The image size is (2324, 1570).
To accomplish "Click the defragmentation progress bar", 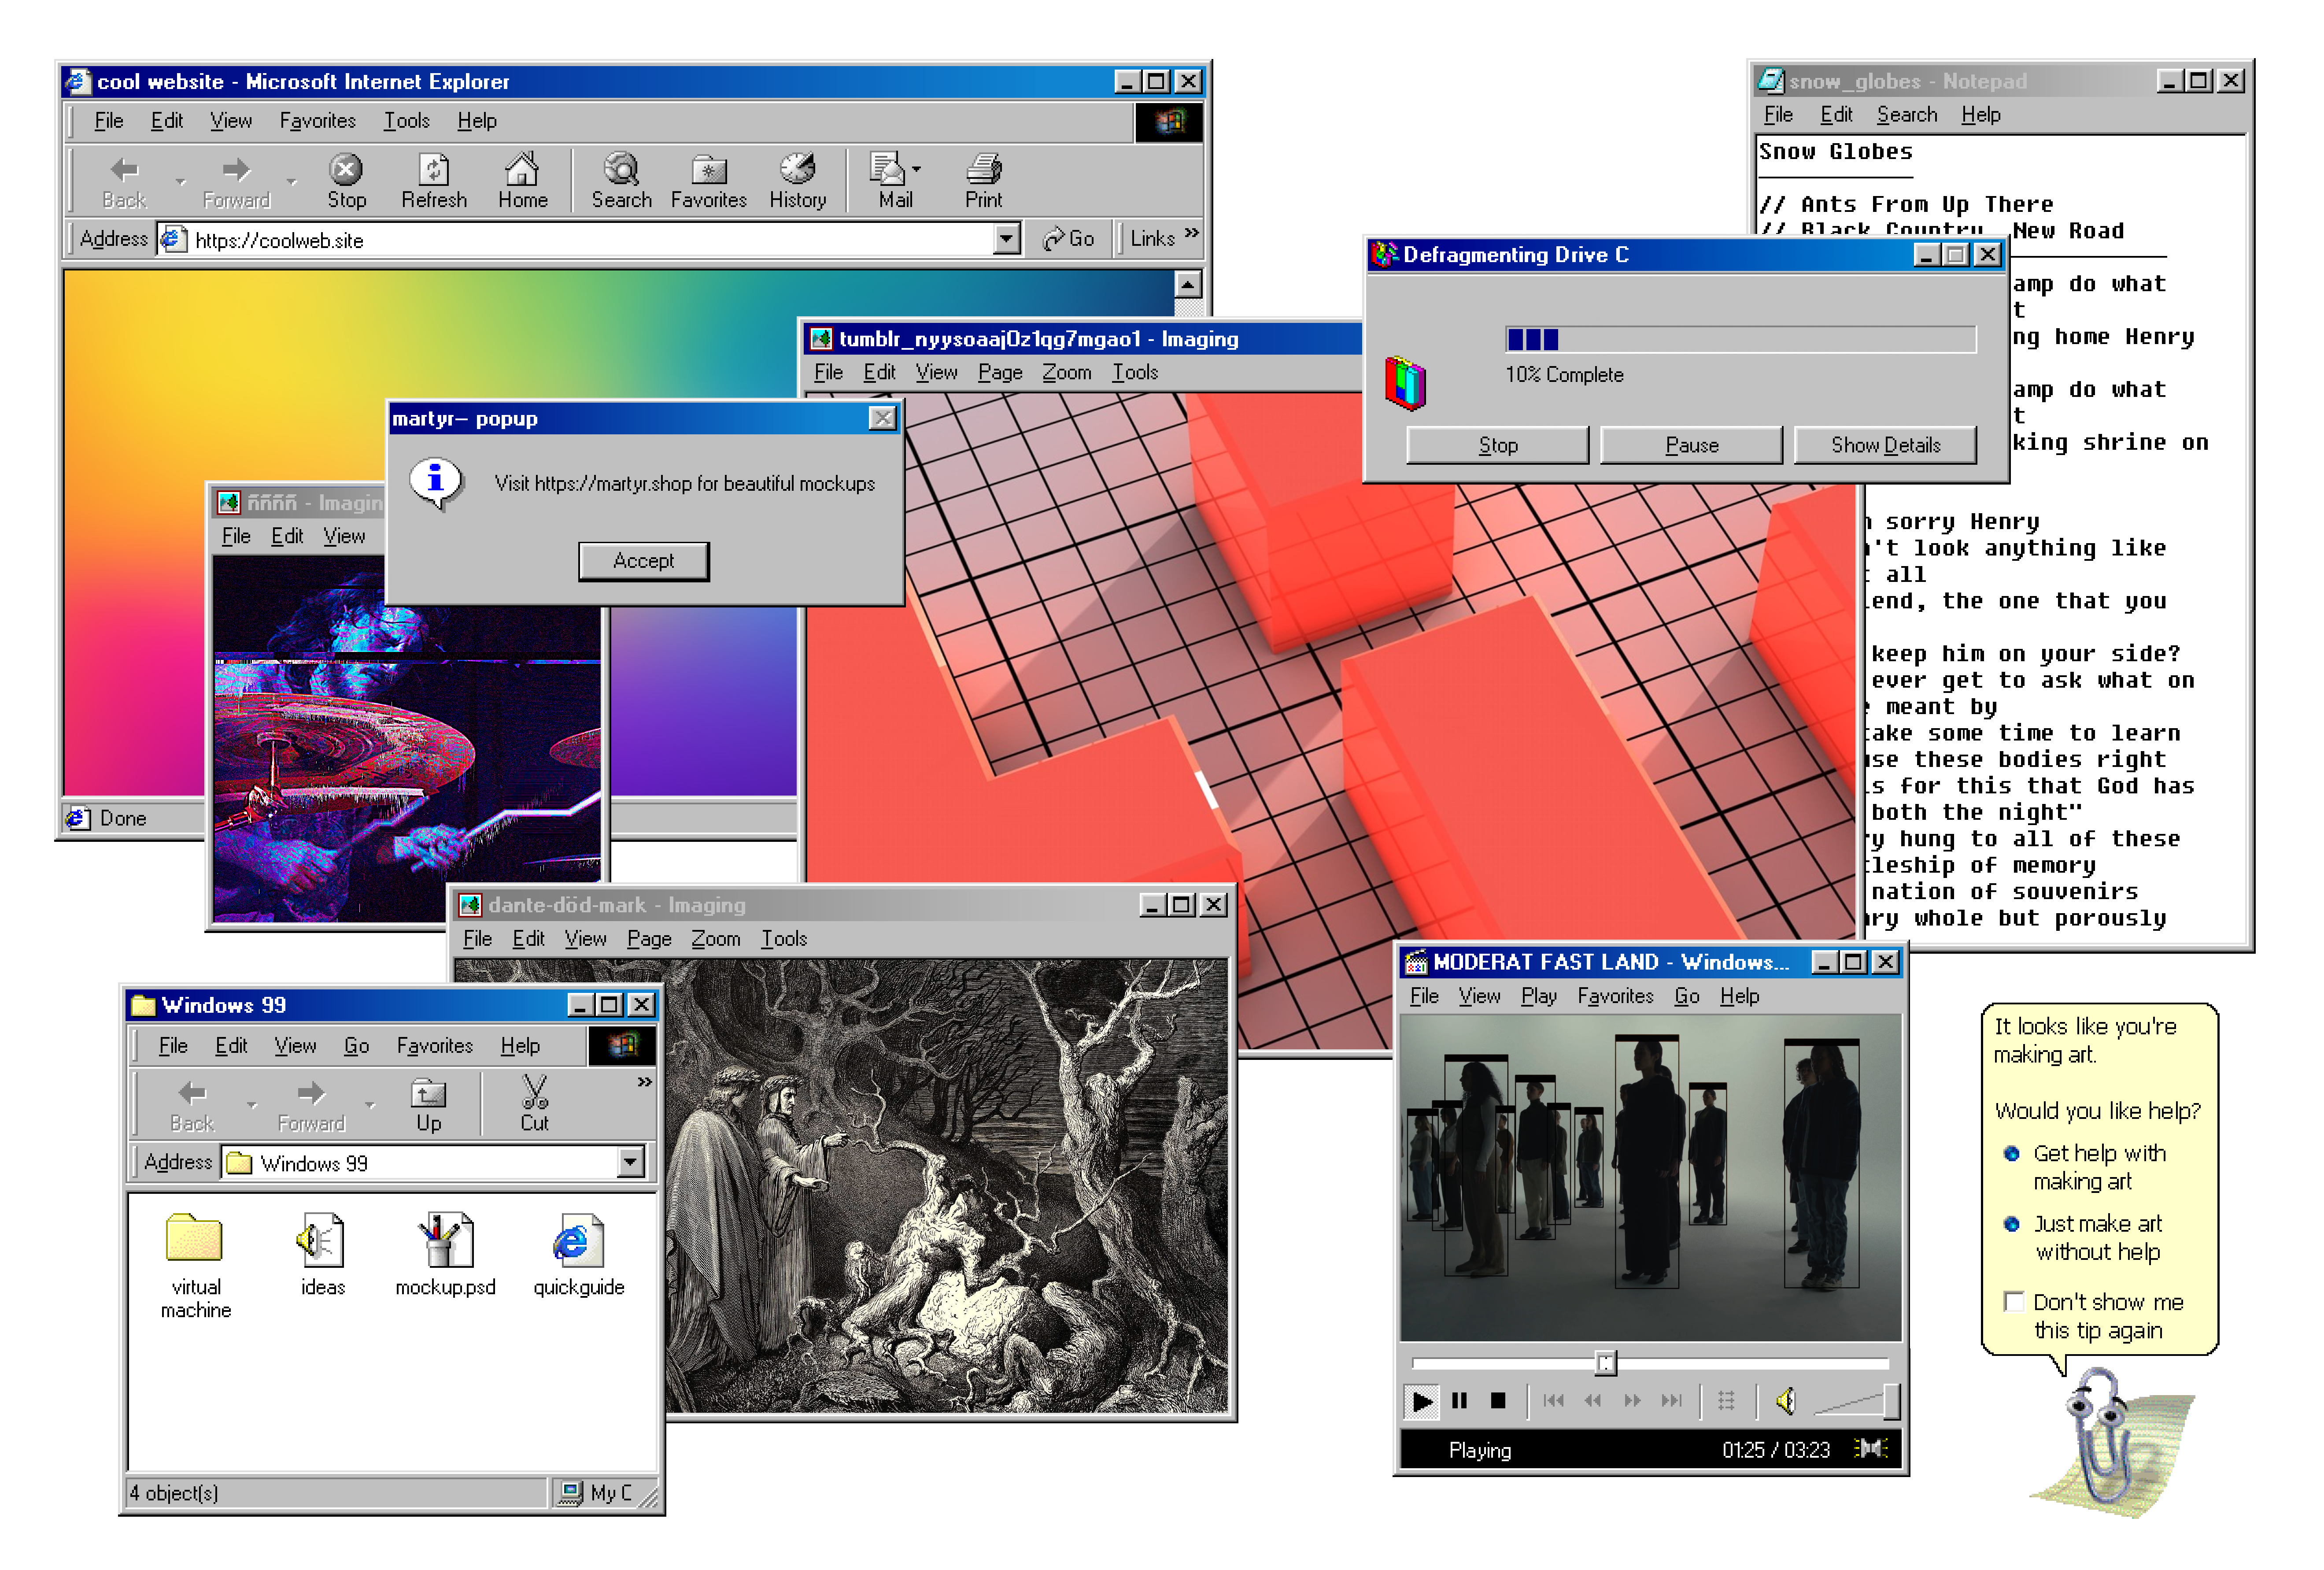I will pyautogui.click(x=1740, y=339).
